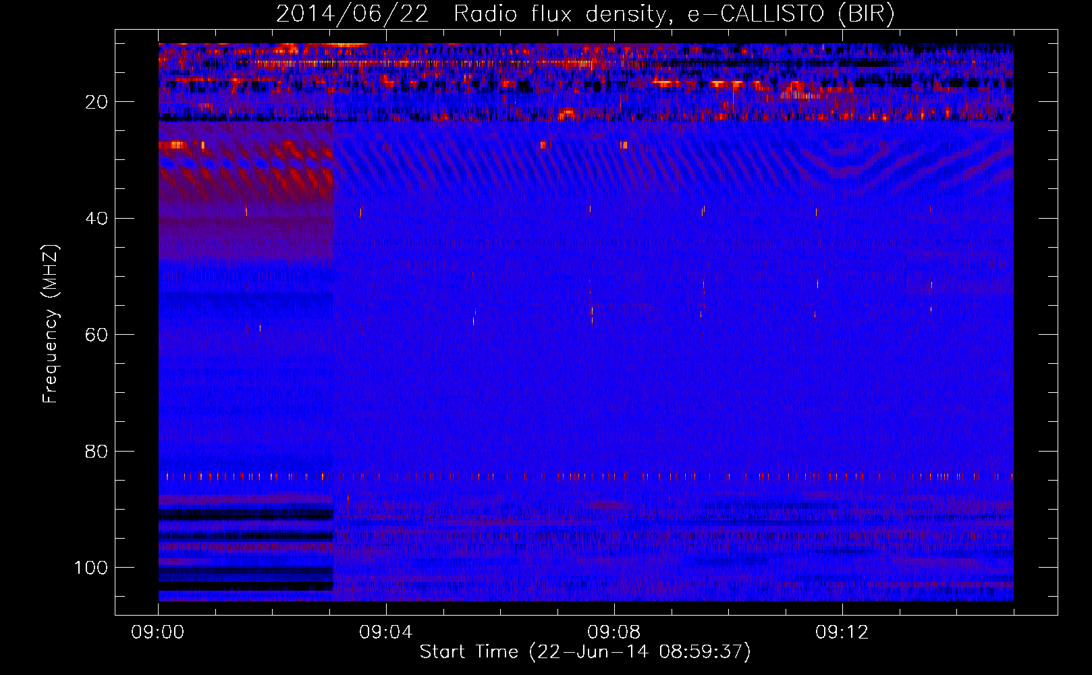Click the 60 MHz frequency tick label

click(x=97, y=335)
